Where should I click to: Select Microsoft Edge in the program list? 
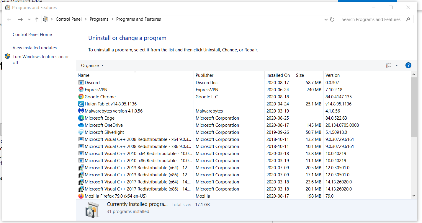tap(99, 118)
